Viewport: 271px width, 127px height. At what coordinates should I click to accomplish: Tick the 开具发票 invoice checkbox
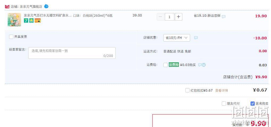(11, 37)
